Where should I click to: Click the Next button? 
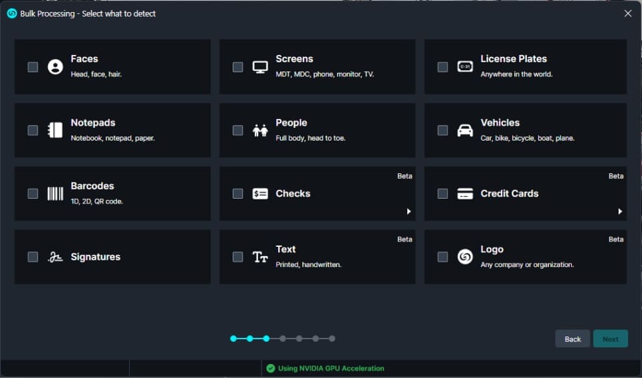(610, 339)
